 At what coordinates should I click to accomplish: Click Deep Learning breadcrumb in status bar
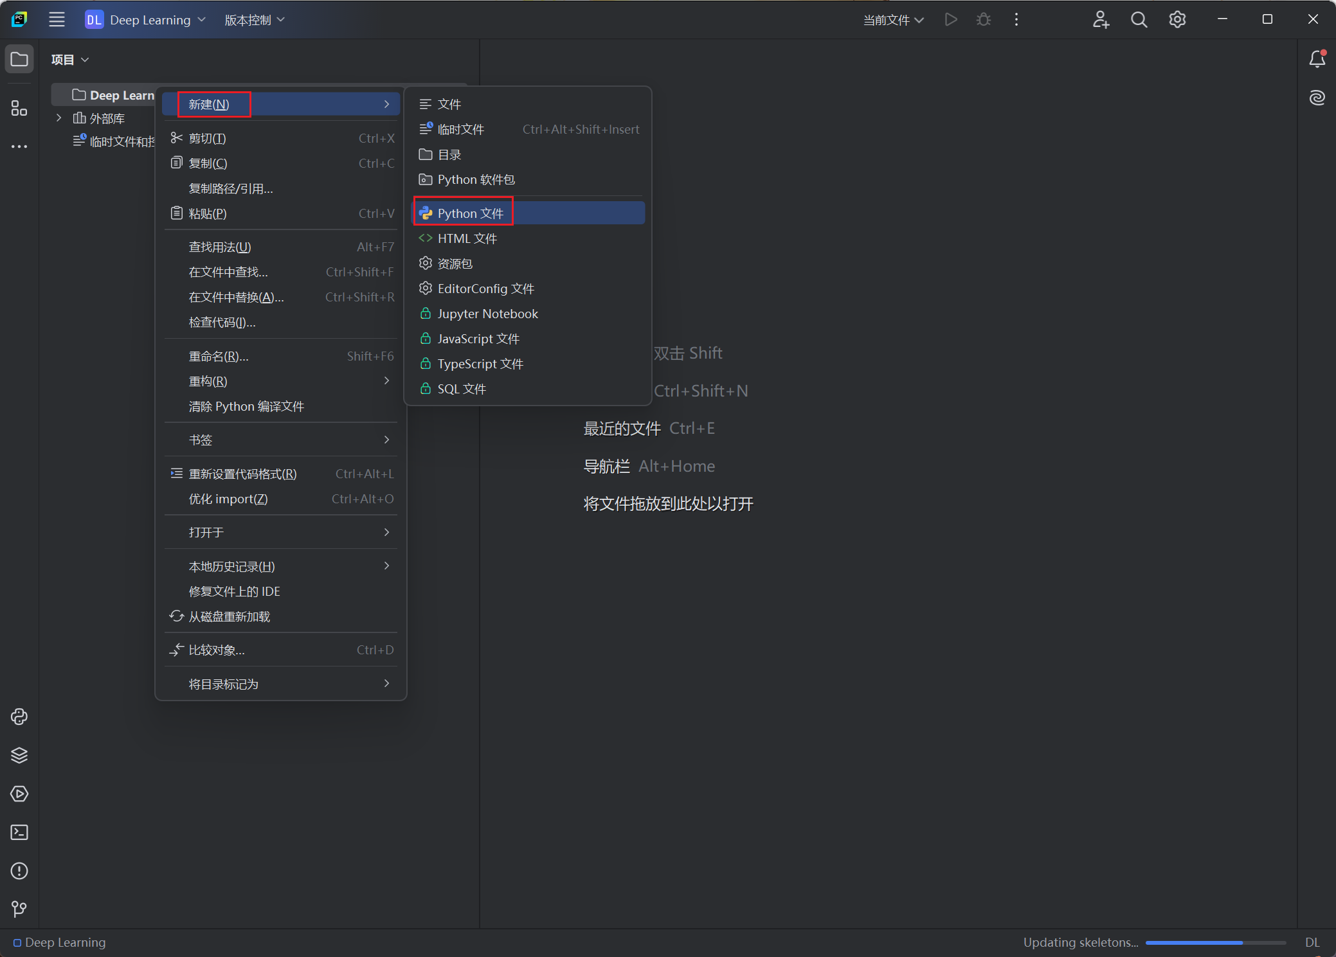coord(59,942)
